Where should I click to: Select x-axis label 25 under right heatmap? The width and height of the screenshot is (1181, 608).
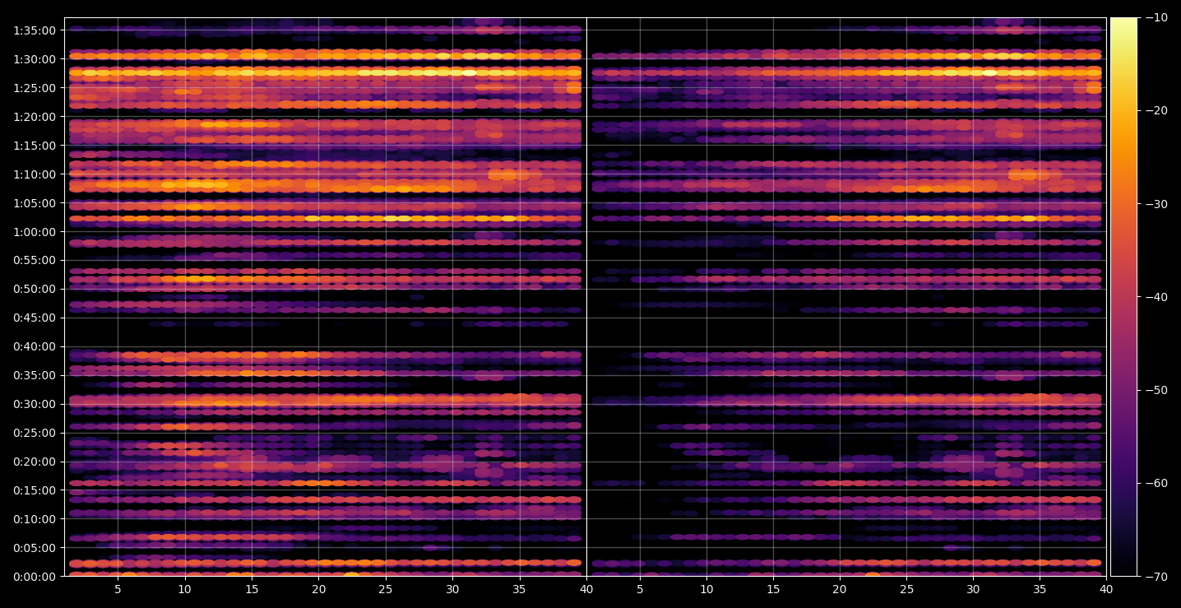(x=906, y=590)
